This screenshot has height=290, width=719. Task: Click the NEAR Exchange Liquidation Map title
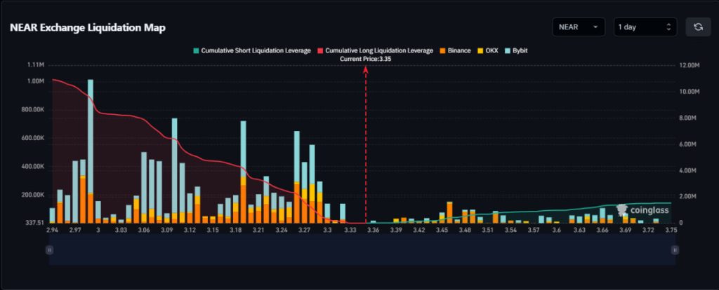[88, 27]
